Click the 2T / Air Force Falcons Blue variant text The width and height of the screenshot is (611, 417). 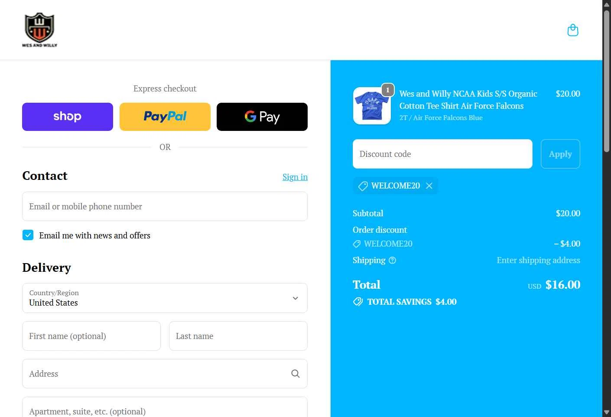[x=441, y=118]
